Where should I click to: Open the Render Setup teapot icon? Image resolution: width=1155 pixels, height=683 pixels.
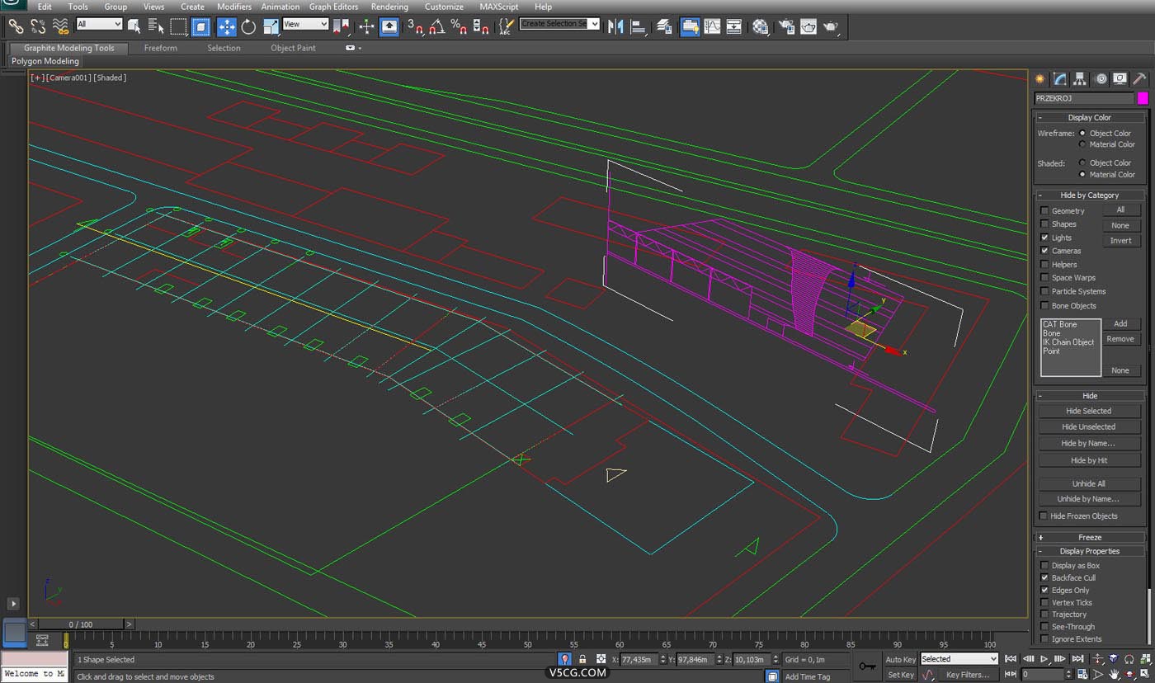pos(786,26)
